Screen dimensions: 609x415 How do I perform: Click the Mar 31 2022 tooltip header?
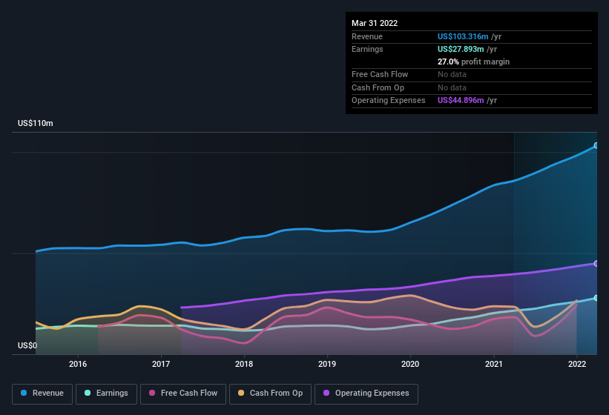pyautogui.click(x=375, y=23)
